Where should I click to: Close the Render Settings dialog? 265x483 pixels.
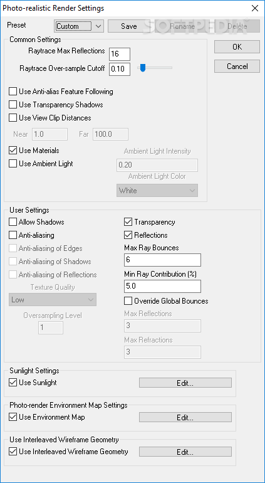[x=255, y=8]
